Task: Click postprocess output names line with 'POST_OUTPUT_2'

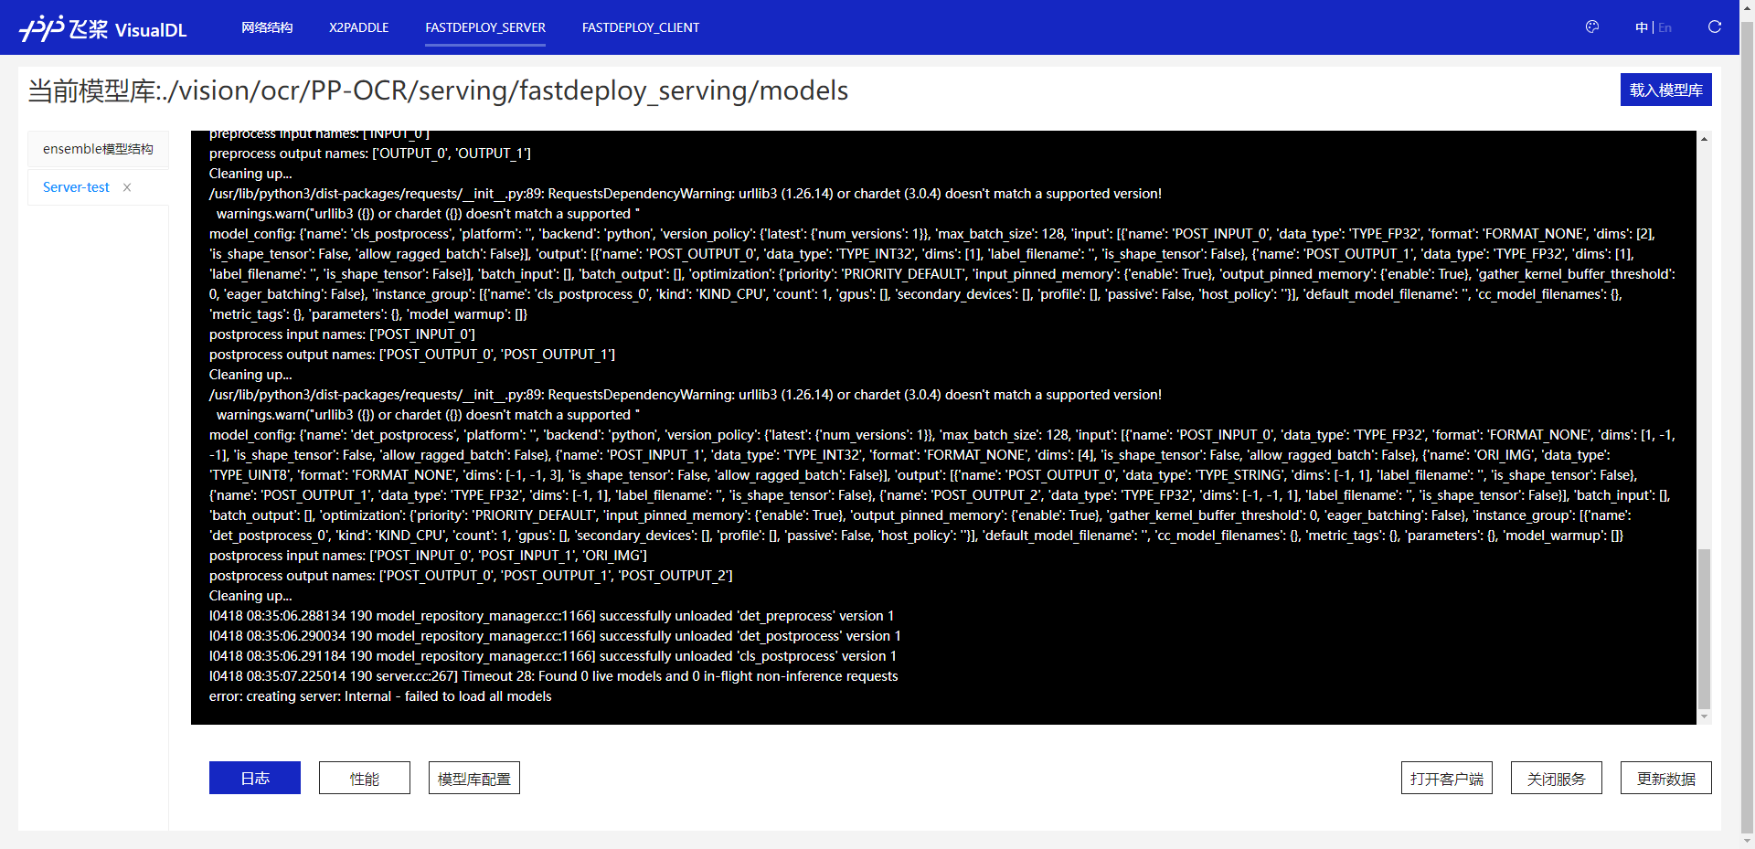Action: coord(471,576)
